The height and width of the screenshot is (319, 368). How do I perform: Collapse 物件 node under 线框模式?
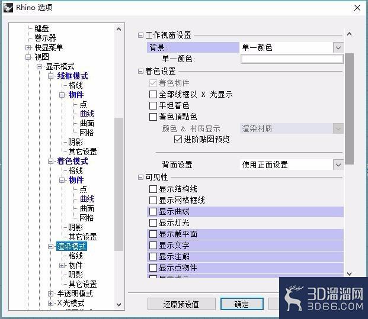point(62,95)
